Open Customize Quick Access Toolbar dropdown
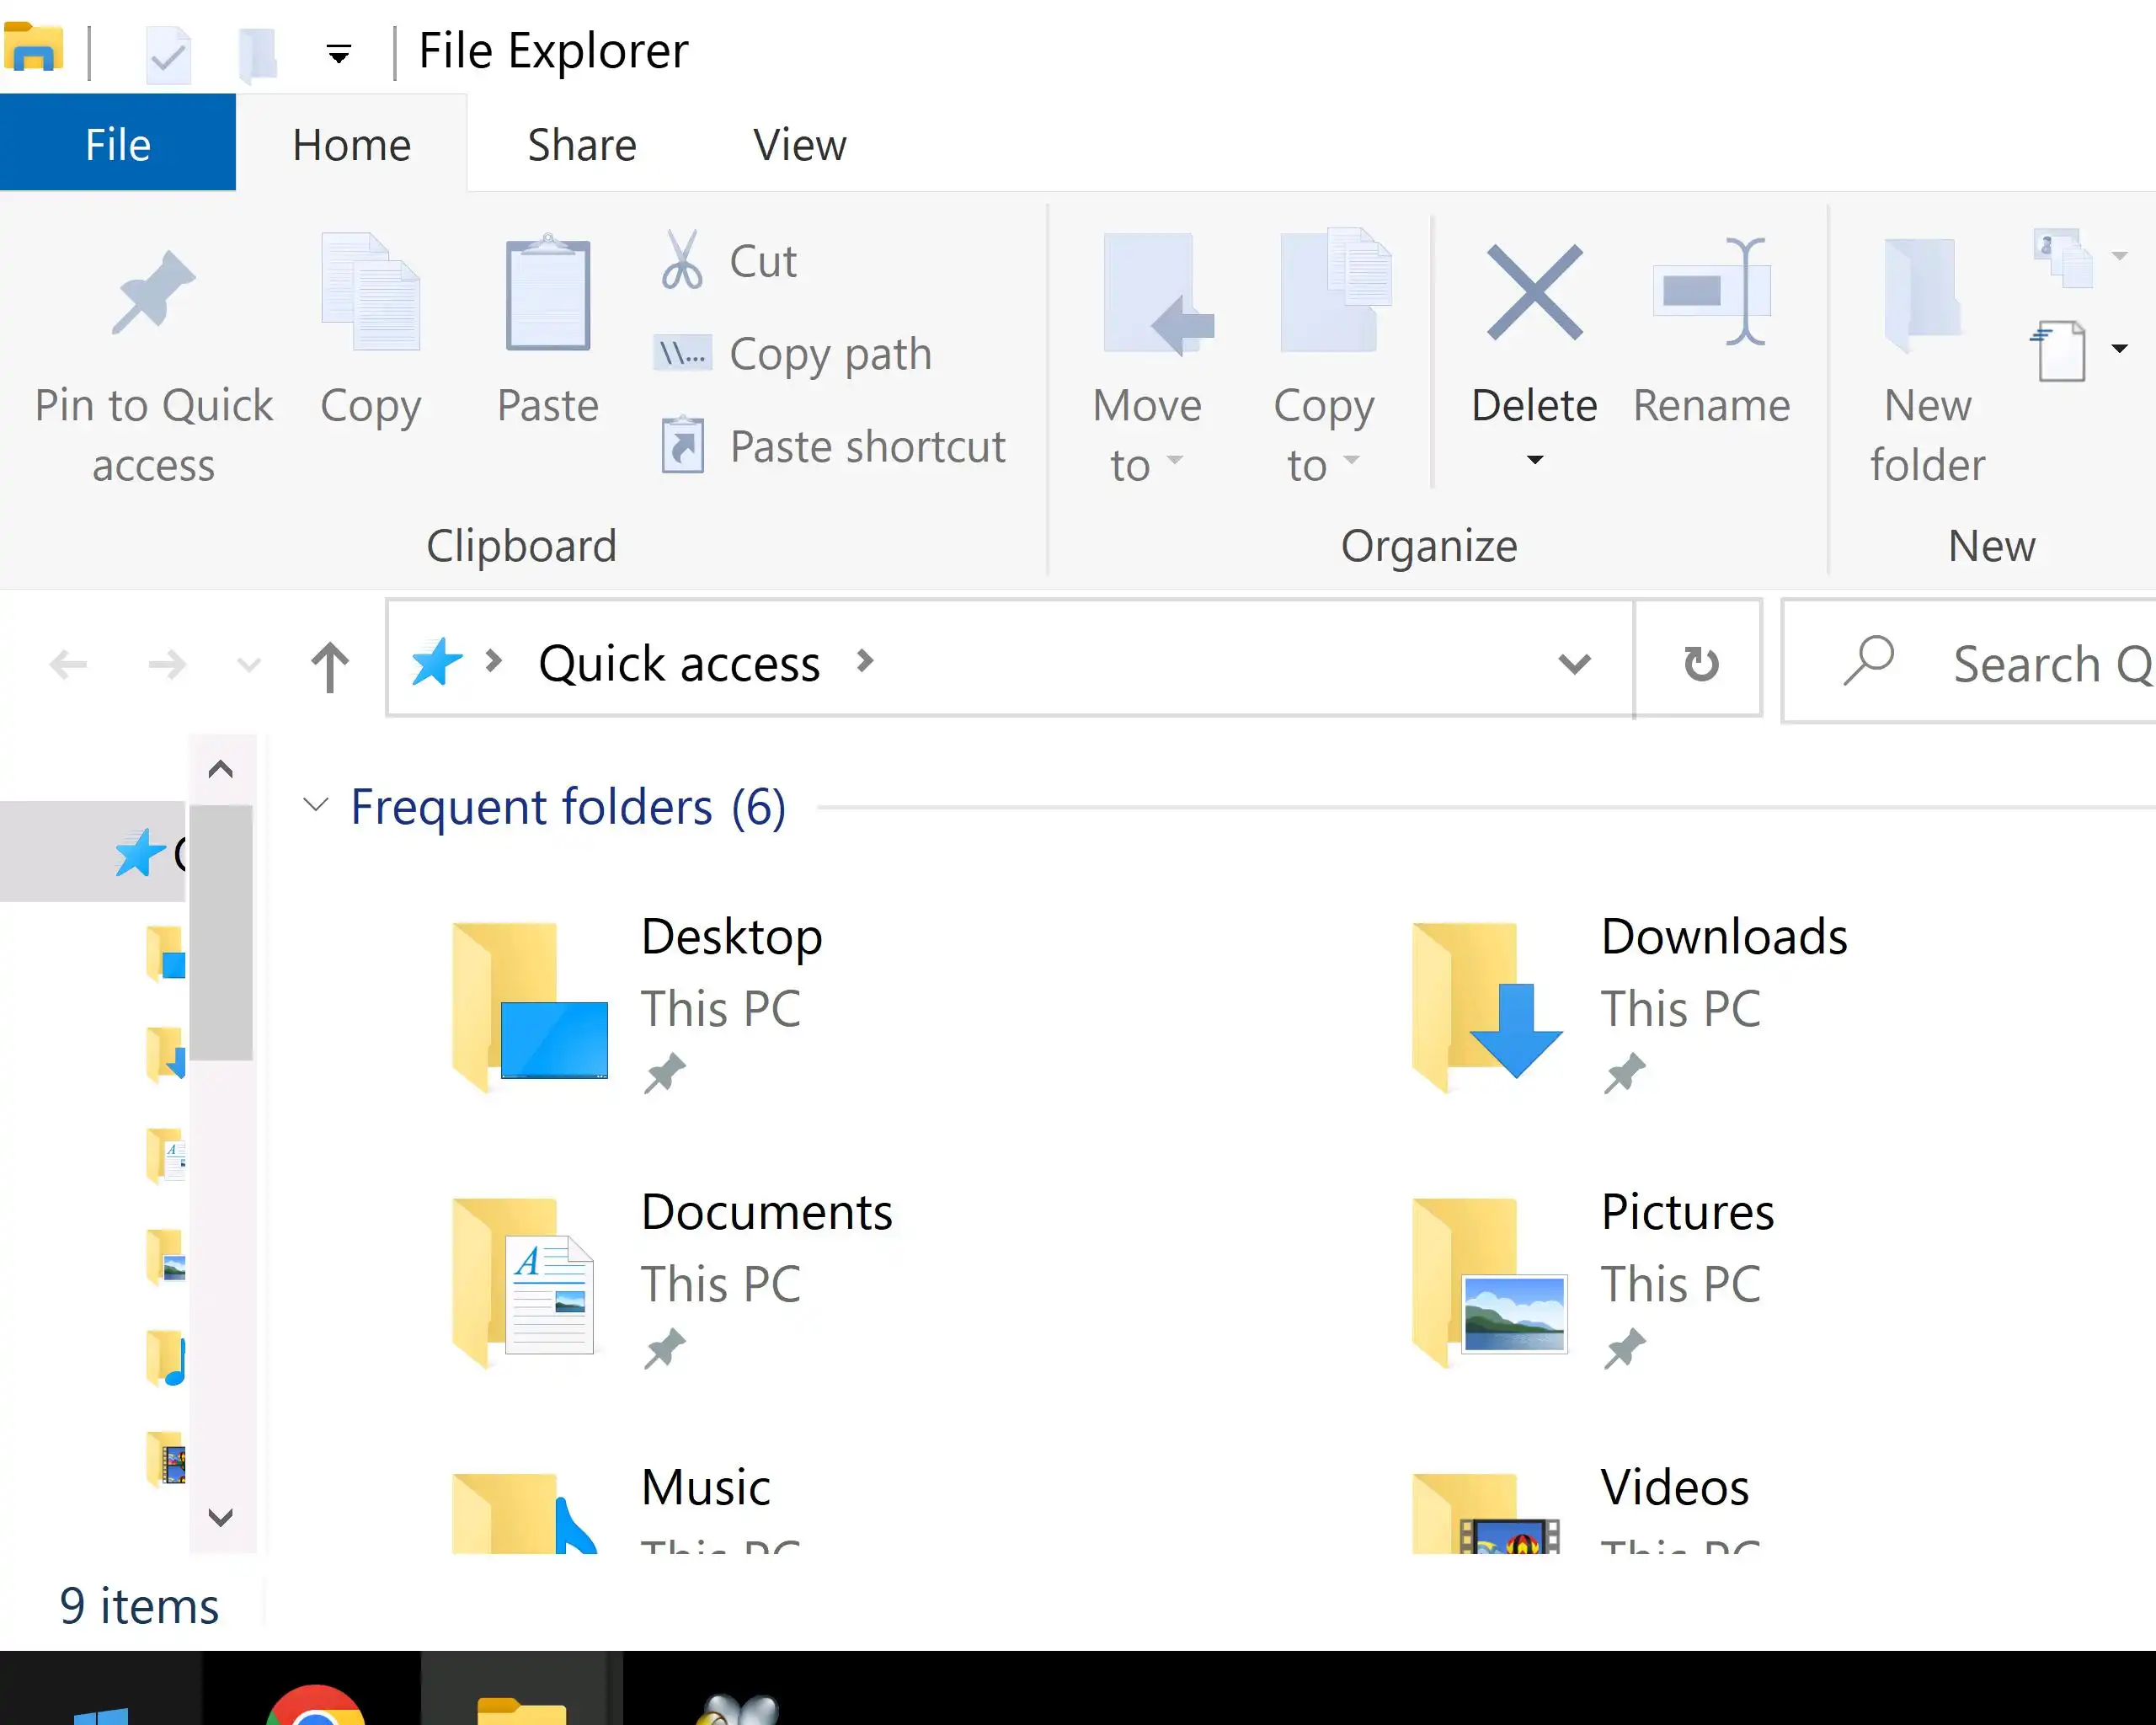The height and width of the screenshot is (1725, 2156). point(339,54)
